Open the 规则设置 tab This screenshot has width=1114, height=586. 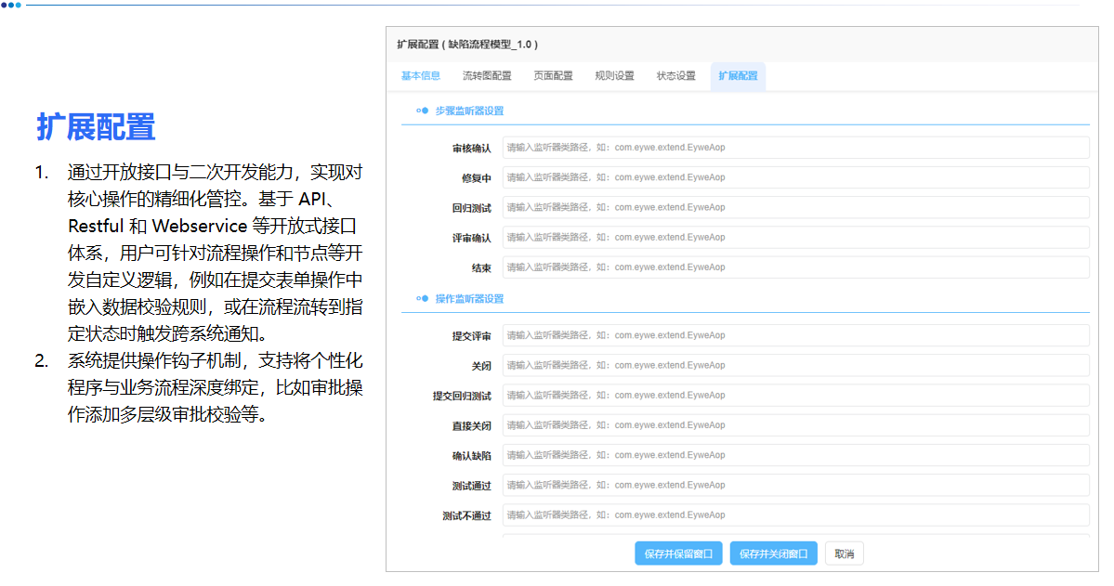coord(613,76)
